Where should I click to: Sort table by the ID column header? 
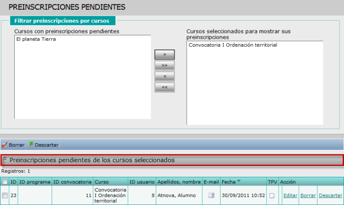(x=13, y=182)
